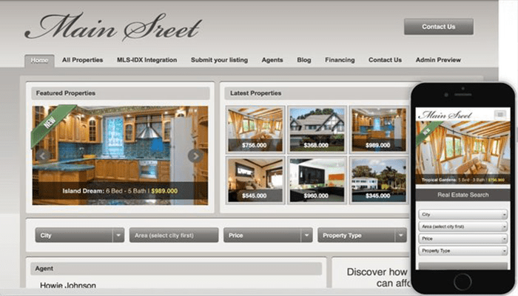Open the Financing menu item
This screenshot has height=296, width=518.
(340, 60)
